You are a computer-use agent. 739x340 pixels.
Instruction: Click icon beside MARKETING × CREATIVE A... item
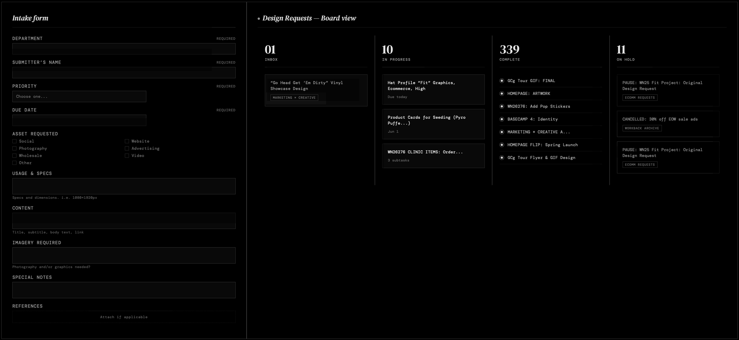[502, 132]
